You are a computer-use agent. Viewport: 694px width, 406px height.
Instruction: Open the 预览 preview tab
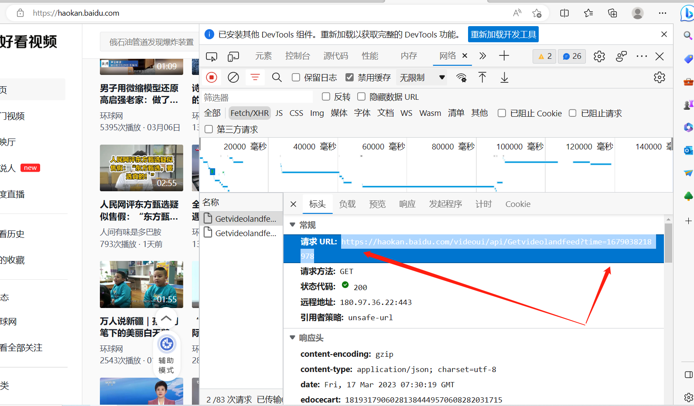pos(377,204)
